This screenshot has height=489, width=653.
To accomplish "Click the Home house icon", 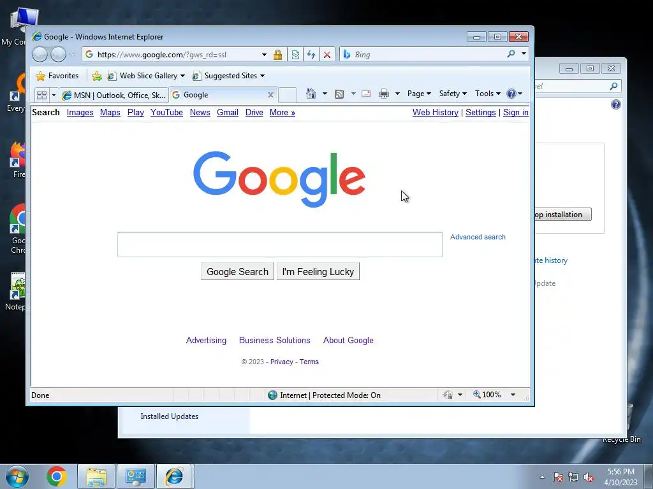I will (x=311, y=94).
